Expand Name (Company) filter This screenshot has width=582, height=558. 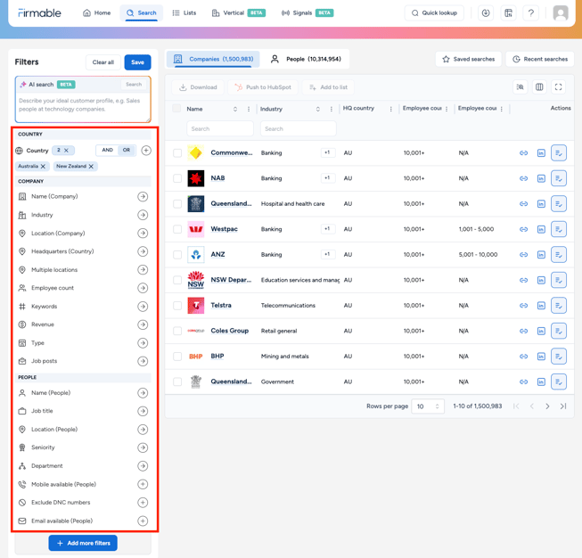[x=143, y=196]
